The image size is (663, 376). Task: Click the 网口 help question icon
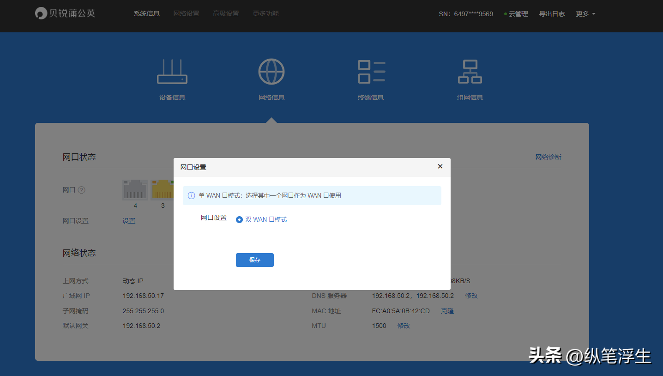click(82, 190)
